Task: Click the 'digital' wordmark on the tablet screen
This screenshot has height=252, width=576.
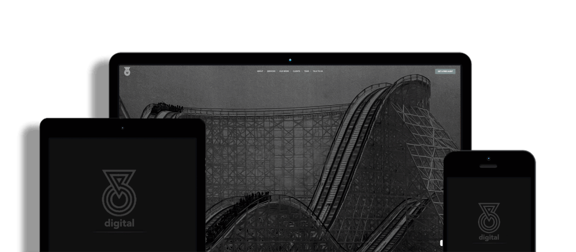Action: [119, 223]
